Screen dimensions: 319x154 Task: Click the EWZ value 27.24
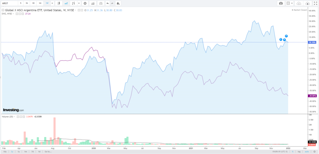pyautogui.click(x=28, y=14)
